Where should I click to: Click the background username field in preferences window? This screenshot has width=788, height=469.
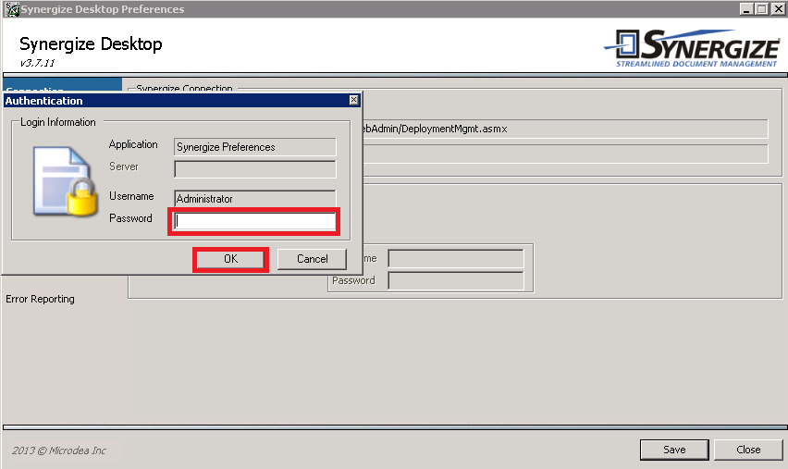click(456, 259)
